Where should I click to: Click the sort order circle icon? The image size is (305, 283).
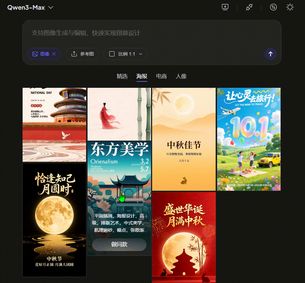(x=273, y=7)
